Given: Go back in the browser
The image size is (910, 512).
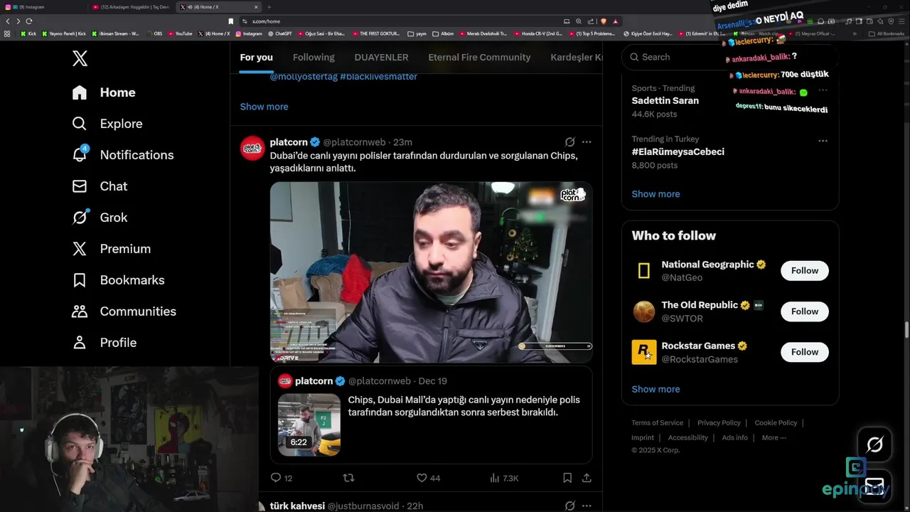Looking at the screenshot, I should [x=8, y=21].
